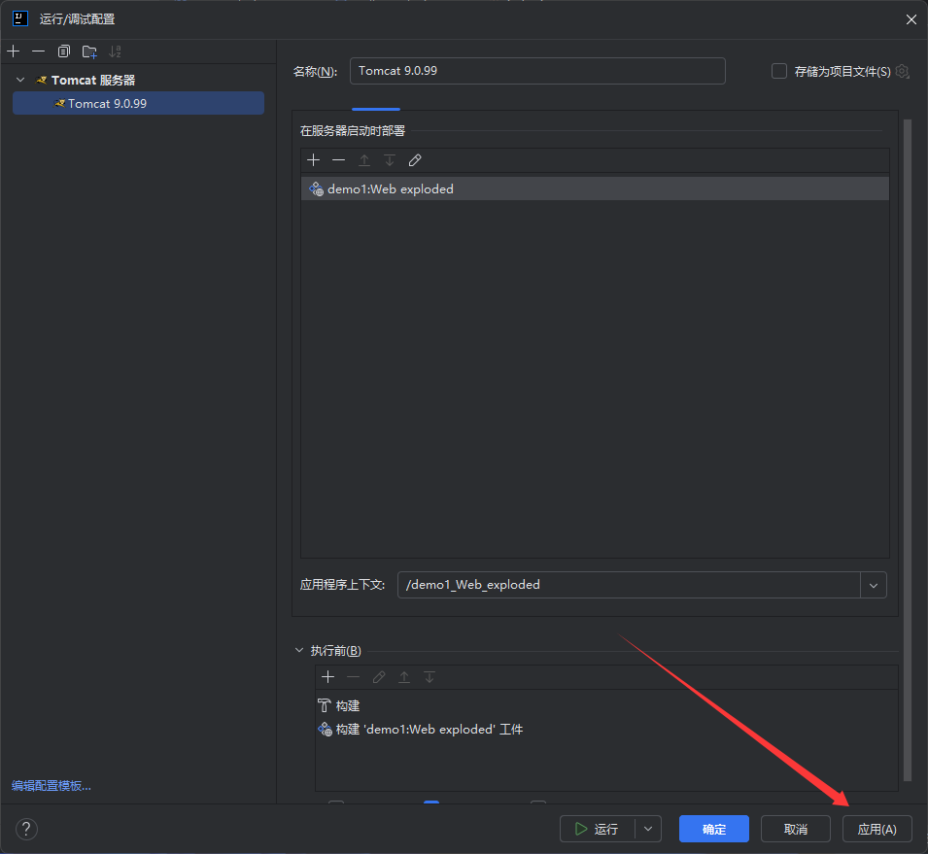Click the 取消 button
The image size is (928, 854).
point(796,829)
